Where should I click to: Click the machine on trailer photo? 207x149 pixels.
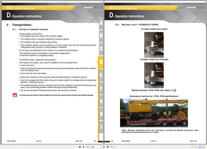click(151, 111)
